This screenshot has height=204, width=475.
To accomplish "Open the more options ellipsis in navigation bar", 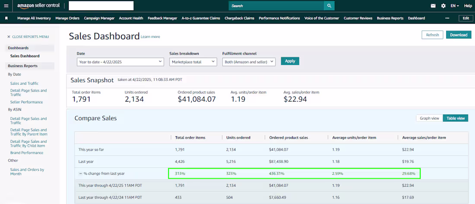I will (x=447, y=18).
